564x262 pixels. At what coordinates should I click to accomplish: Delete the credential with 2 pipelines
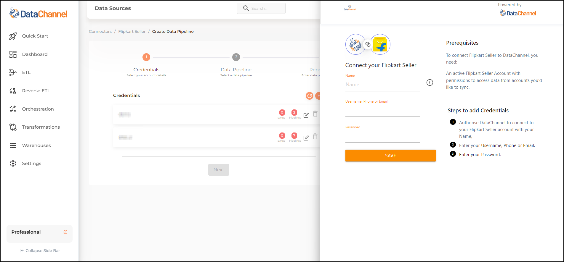(x=315, y=114)
